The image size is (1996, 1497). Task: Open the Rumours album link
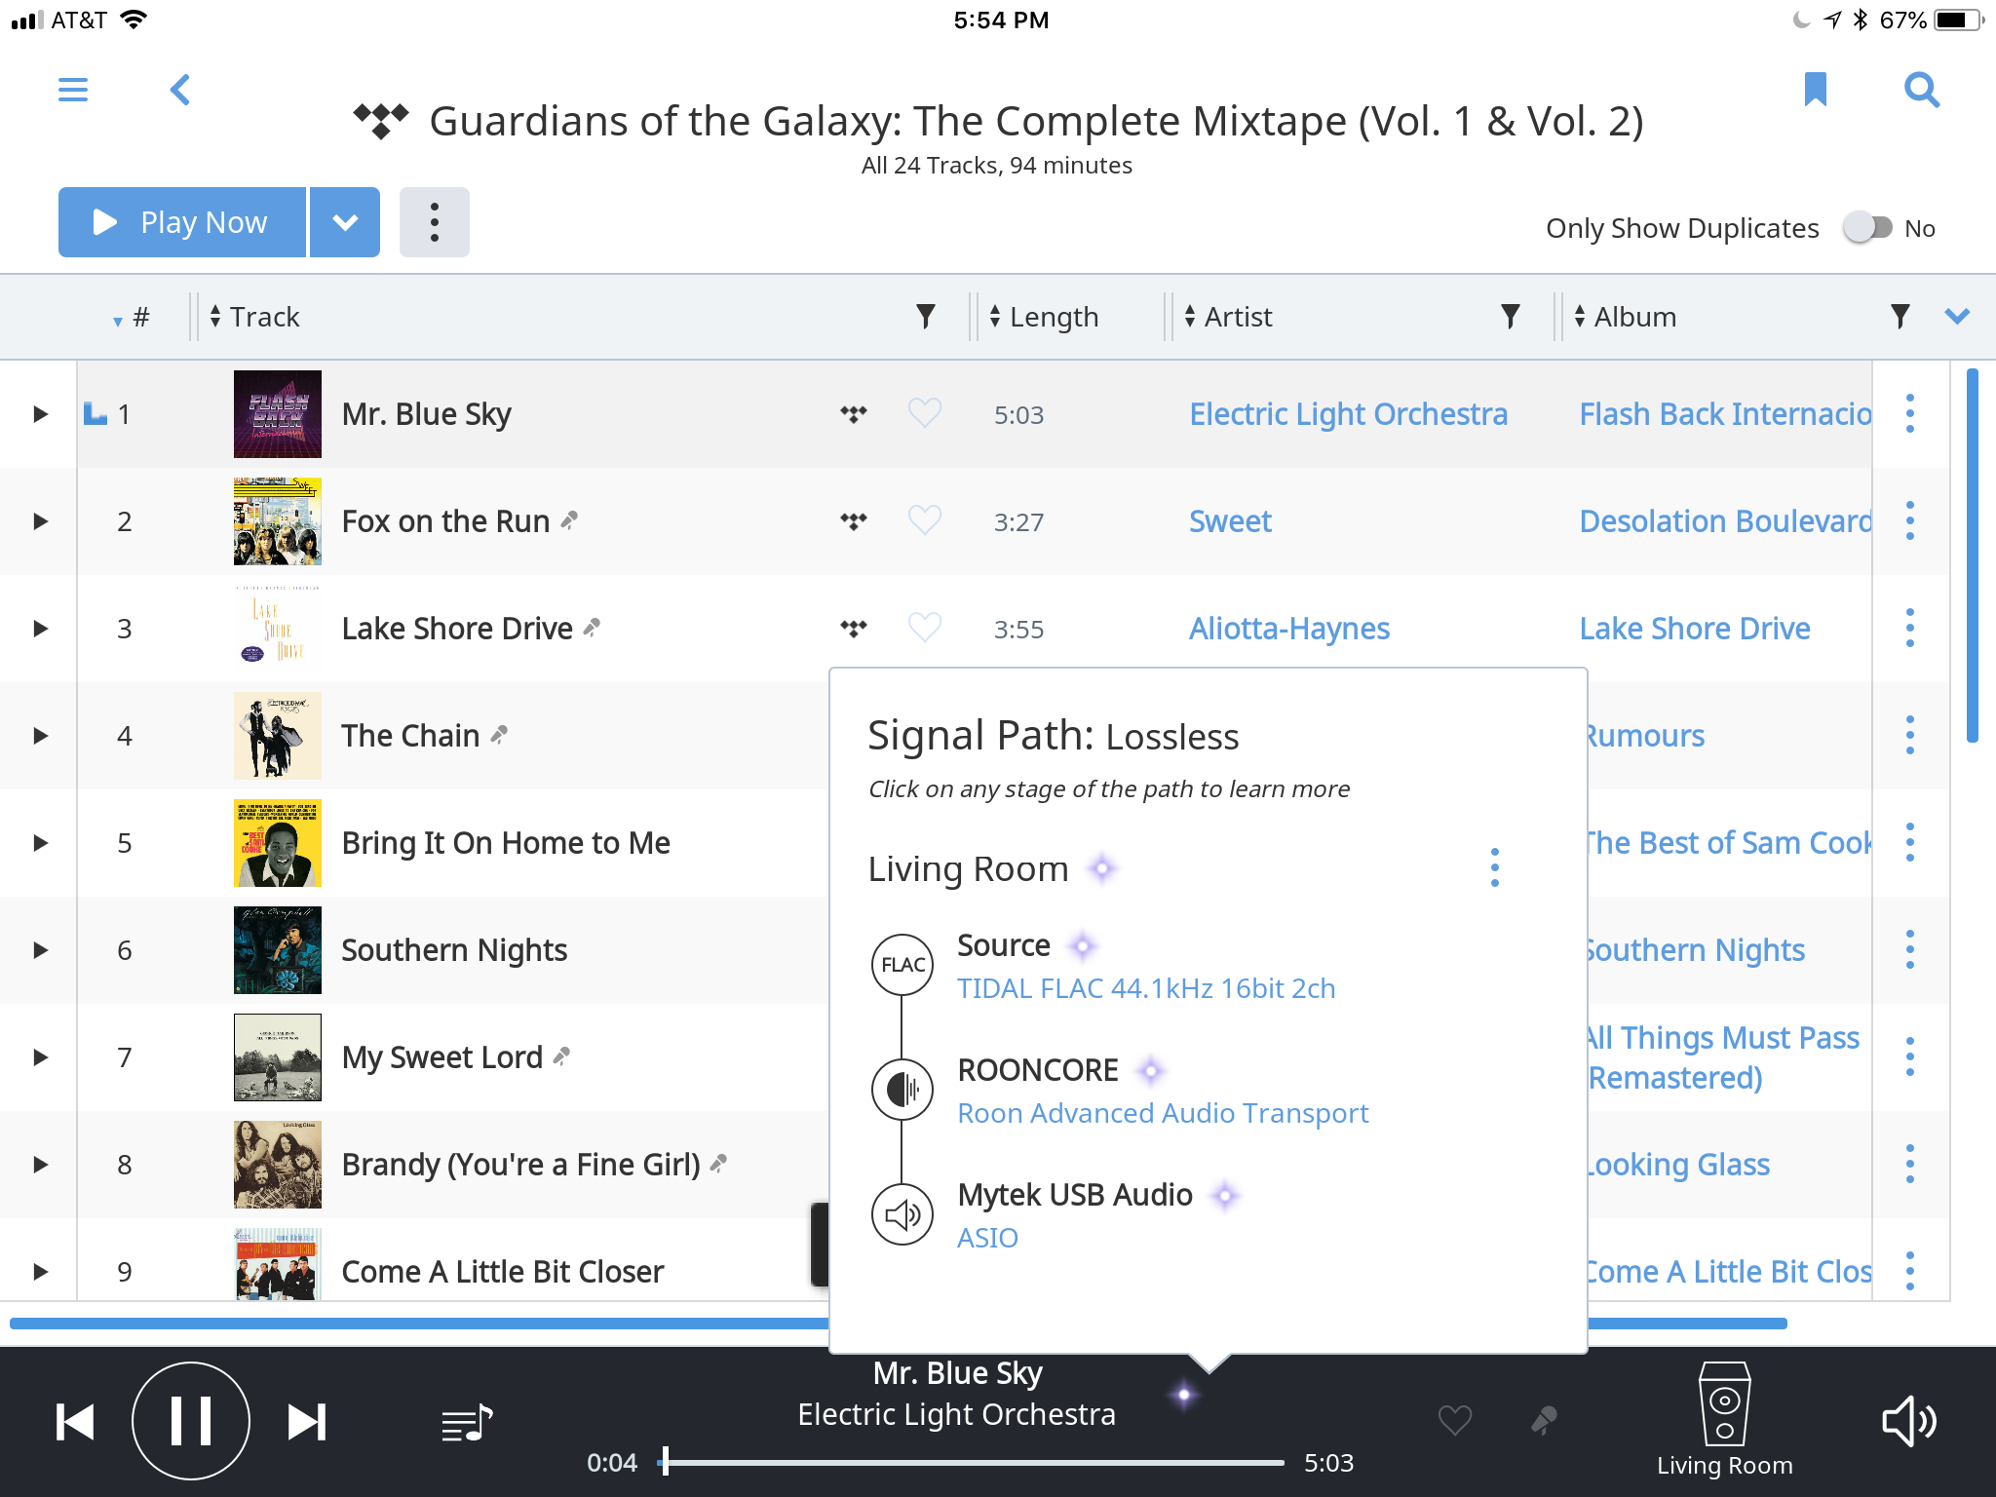pyautogui.click(x=1647, y=736)
